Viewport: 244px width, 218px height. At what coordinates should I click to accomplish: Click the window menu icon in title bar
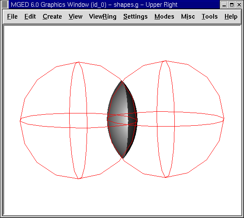coord(5,5)
